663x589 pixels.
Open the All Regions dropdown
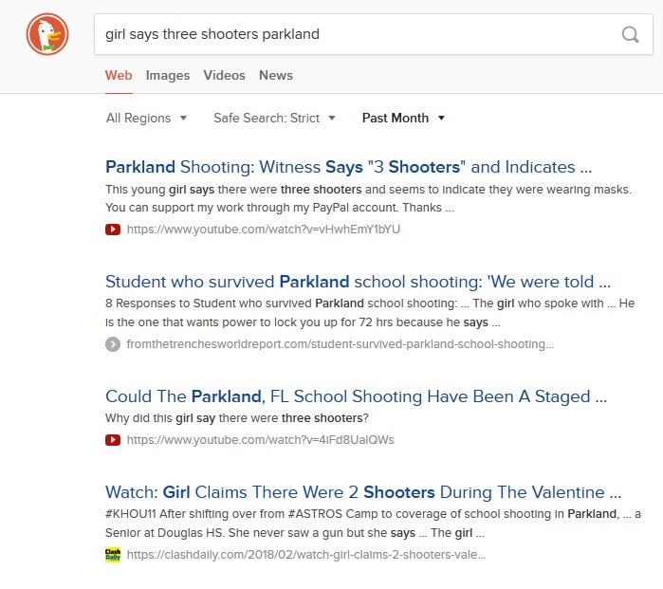tap(146, 118)
